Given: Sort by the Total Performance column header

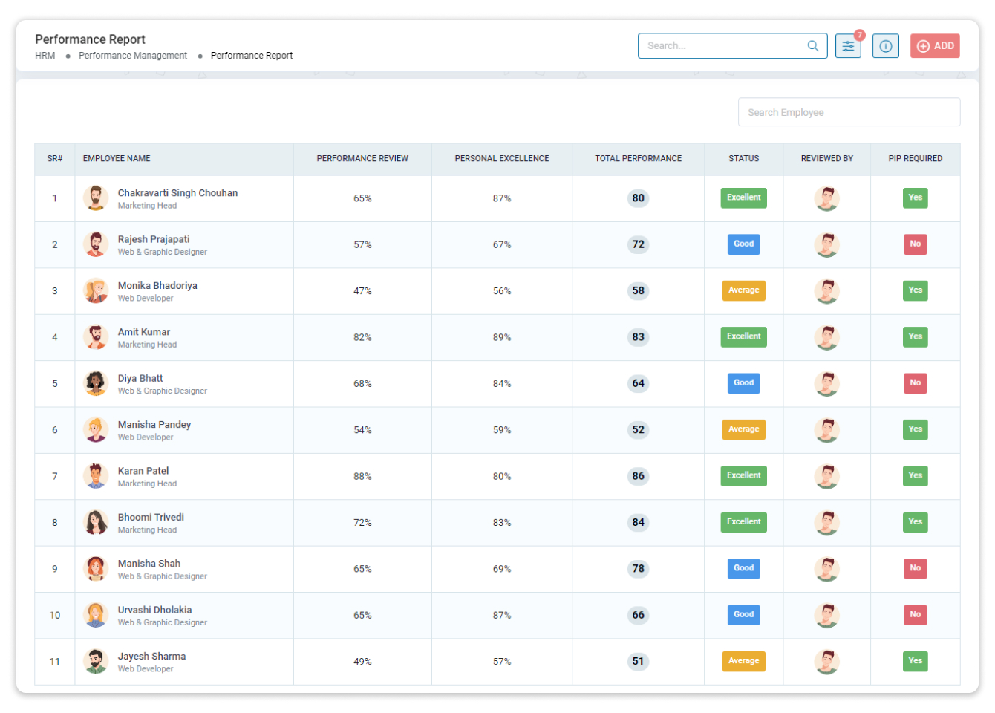Looking at the screenshot, I should tap(638, 158).
